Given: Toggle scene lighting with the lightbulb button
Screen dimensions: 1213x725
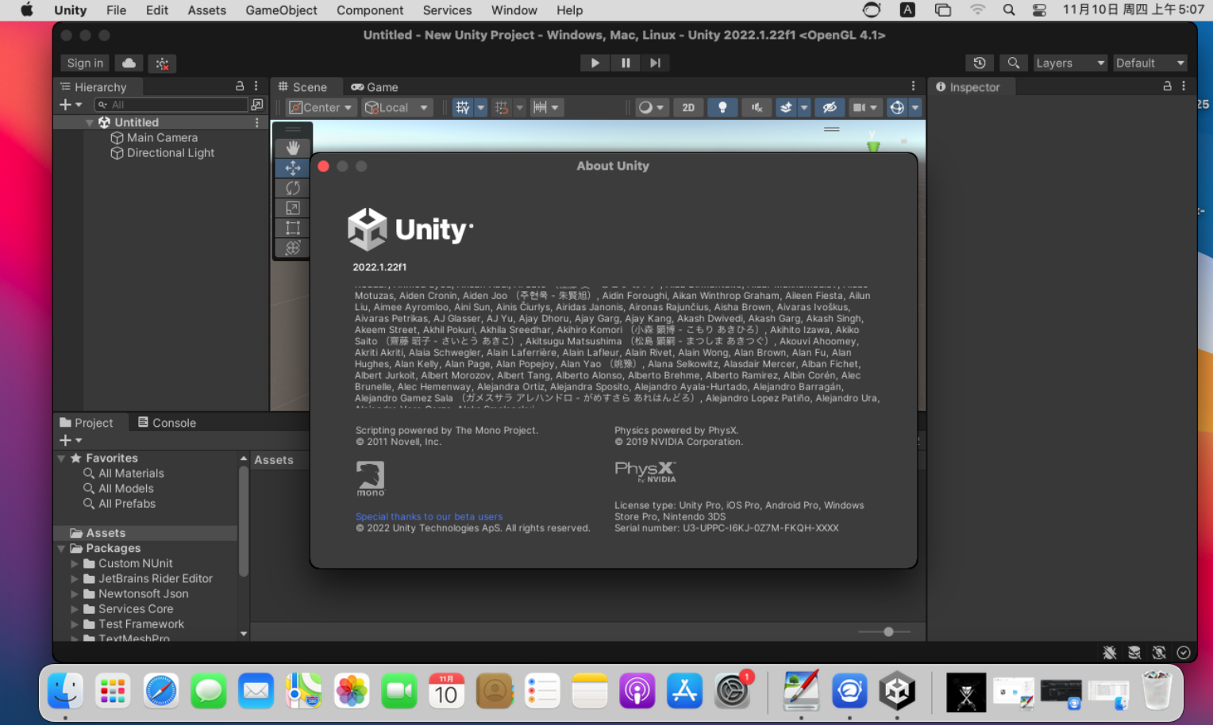Looking at the screenshot, I should 722,108.
